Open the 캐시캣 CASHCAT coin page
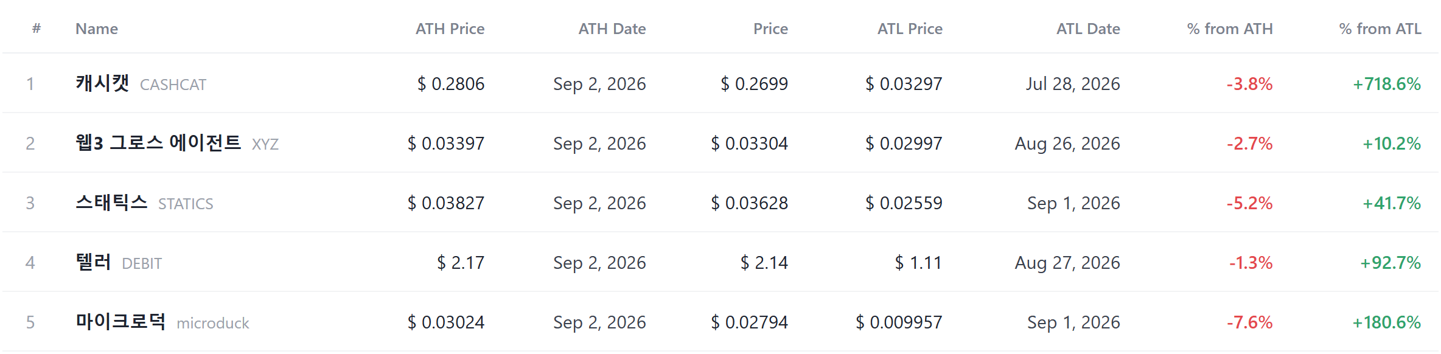Image resolution: width=1441 pixels, height=354 pixels. point(141,83)
